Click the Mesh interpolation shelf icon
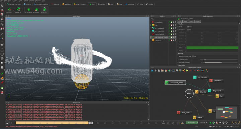241x129 pixels. 45,9
